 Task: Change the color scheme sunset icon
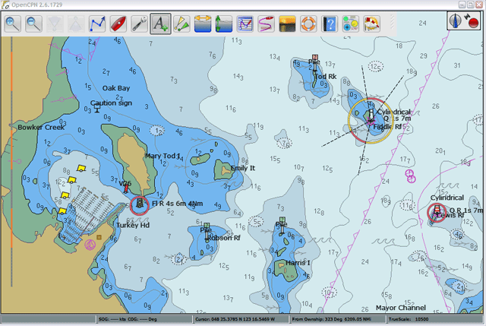tap(287, 24)
